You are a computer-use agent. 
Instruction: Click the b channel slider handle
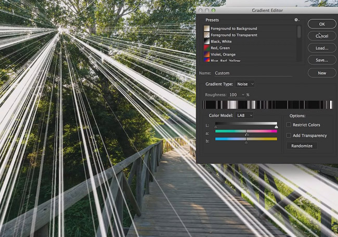[x=246, y=143]
